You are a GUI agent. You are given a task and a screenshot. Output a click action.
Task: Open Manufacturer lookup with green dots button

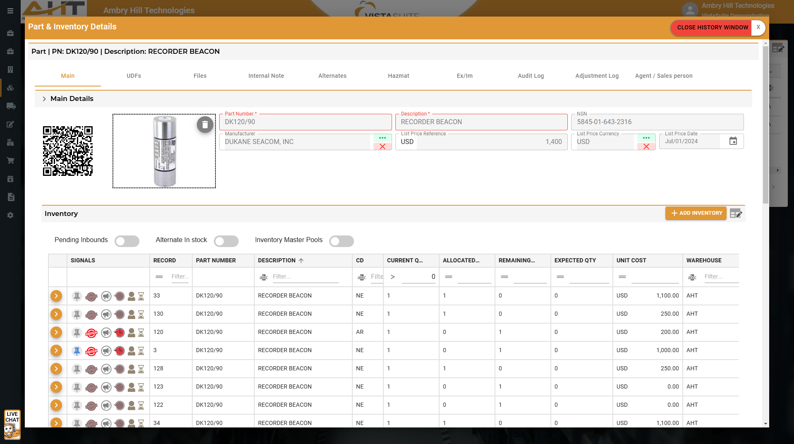tap(382, 138)
